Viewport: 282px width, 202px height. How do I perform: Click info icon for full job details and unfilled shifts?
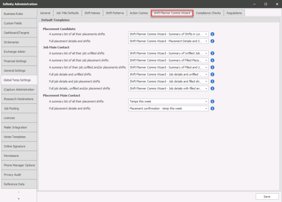point(212,75)
